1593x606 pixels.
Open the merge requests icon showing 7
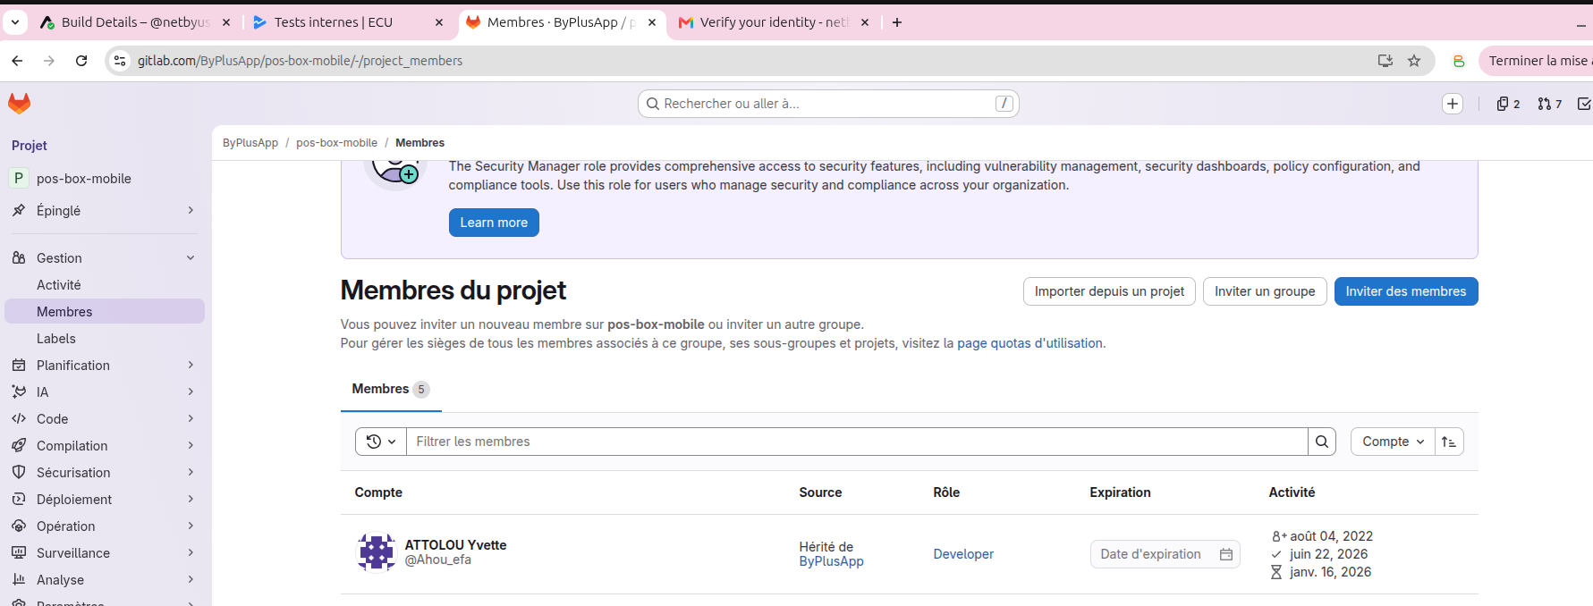coord(1550,104)
